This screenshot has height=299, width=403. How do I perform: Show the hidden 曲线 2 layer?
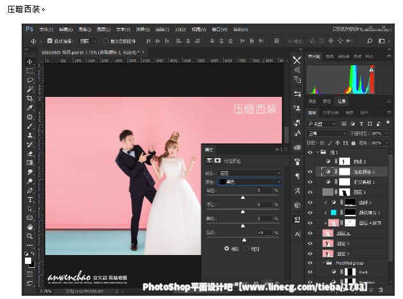310,161
